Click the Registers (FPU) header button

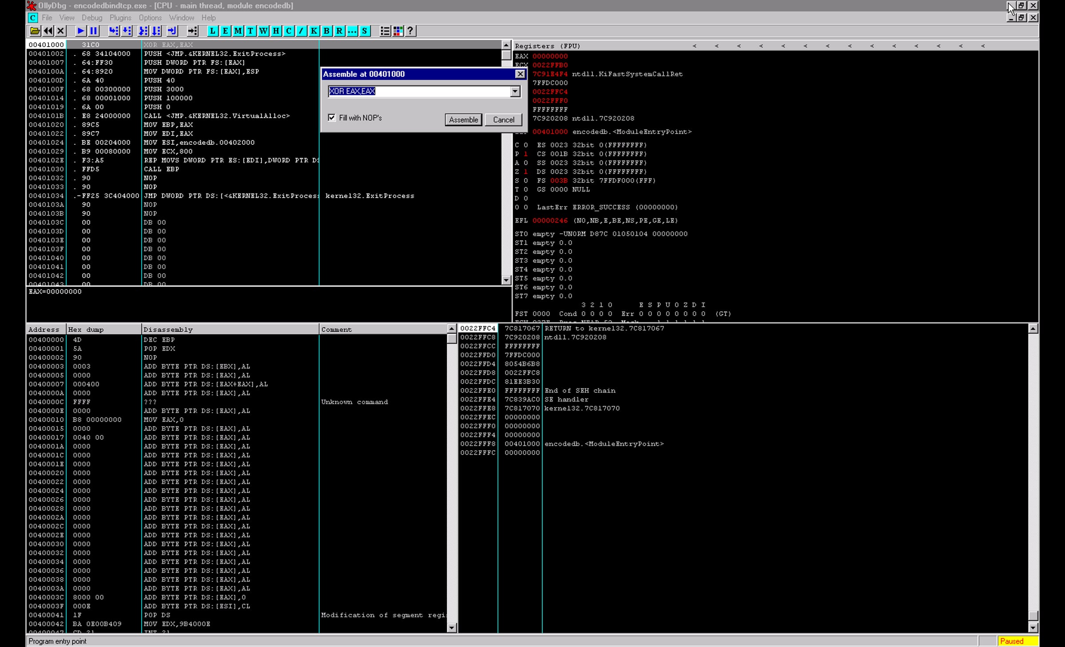(547, 46)
